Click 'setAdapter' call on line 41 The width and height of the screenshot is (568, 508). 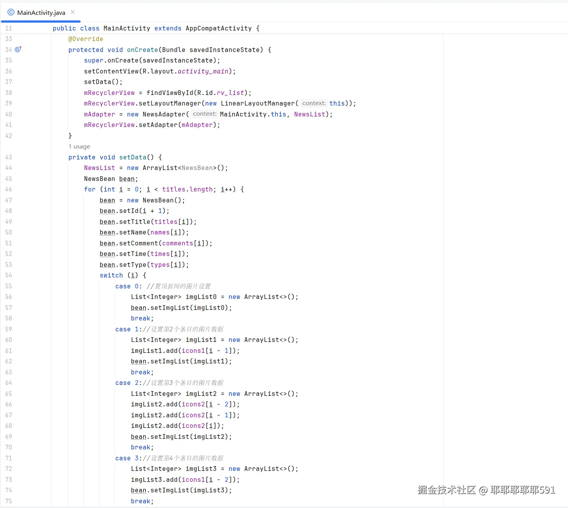pyautogui.click(x=158, y=125)
